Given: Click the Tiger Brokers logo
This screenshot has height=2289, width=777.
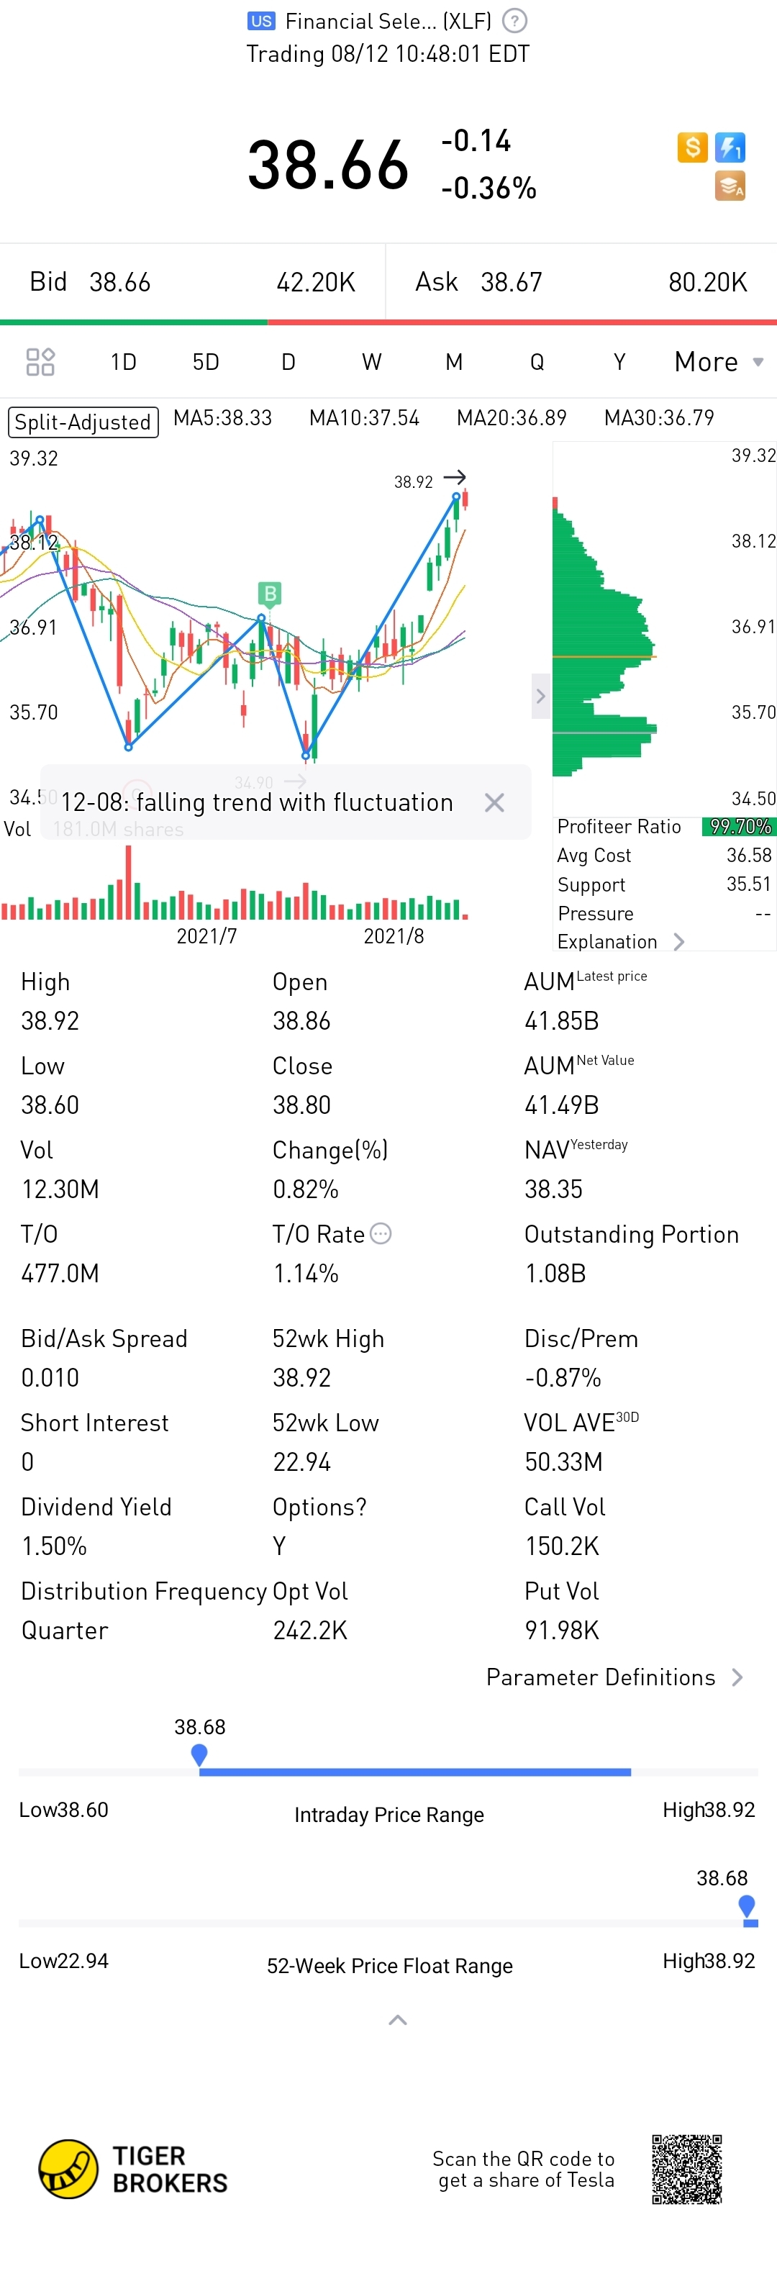Looking at the screenshot, I should (133, 2169).
